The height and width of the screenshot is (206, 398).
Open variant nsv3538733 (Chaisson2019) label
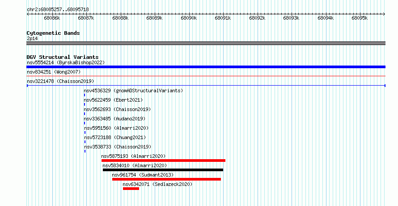[118, 147]
